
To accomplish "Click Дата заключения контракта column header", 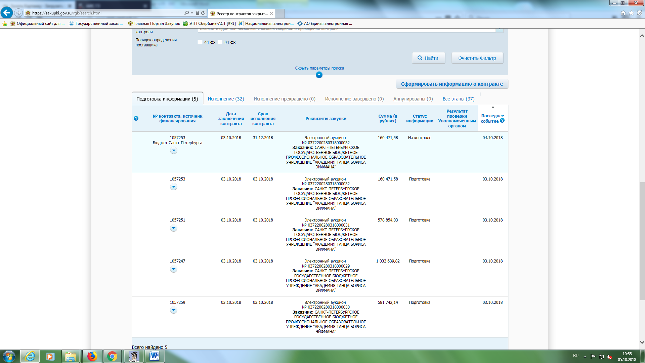I will point(231,119).
